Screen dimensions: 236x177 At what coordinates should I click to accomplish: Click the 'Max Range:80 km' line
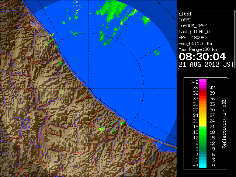(x=198, y=49)
